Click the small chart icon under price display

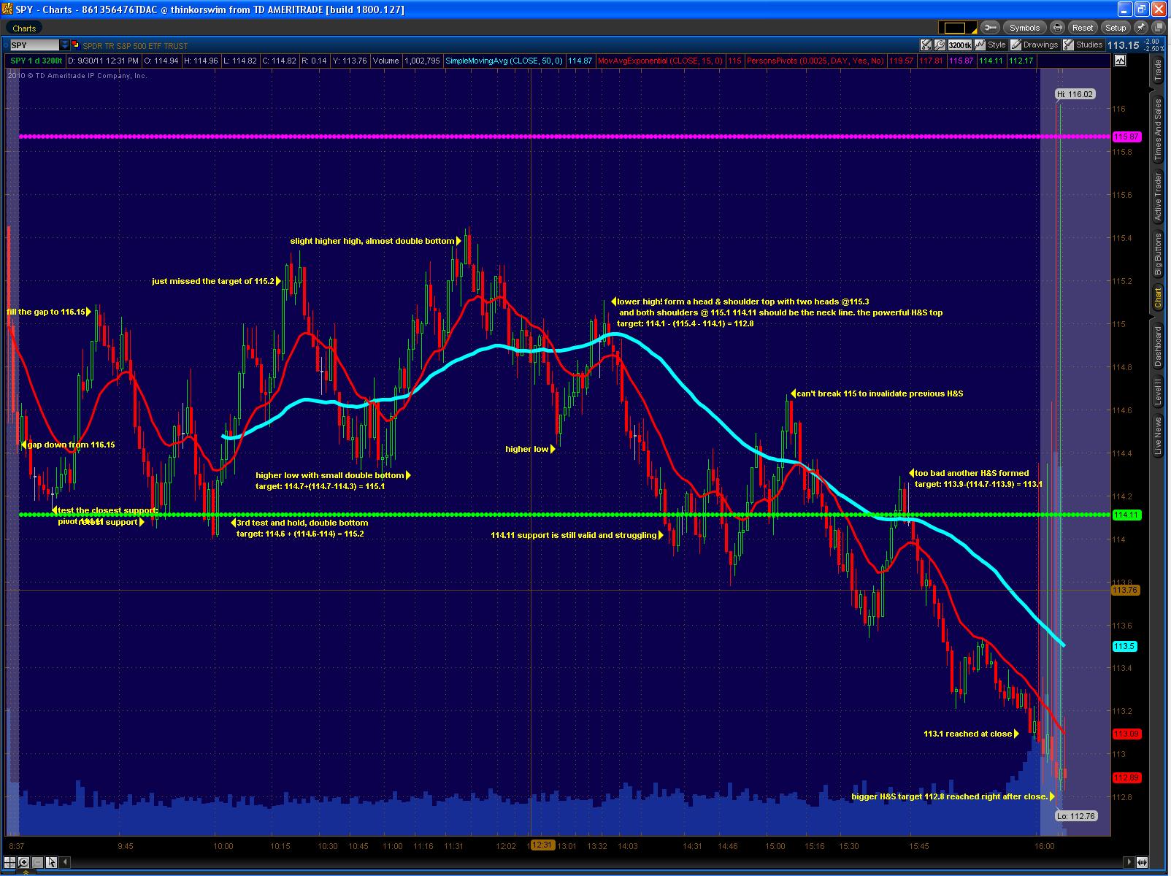pyautogui.click(x=1121, y=61)
